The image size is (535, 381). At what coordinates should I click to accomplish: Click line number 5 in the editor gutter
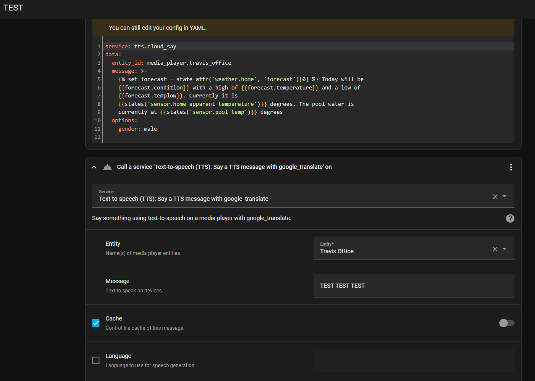[x=99, y=79]
